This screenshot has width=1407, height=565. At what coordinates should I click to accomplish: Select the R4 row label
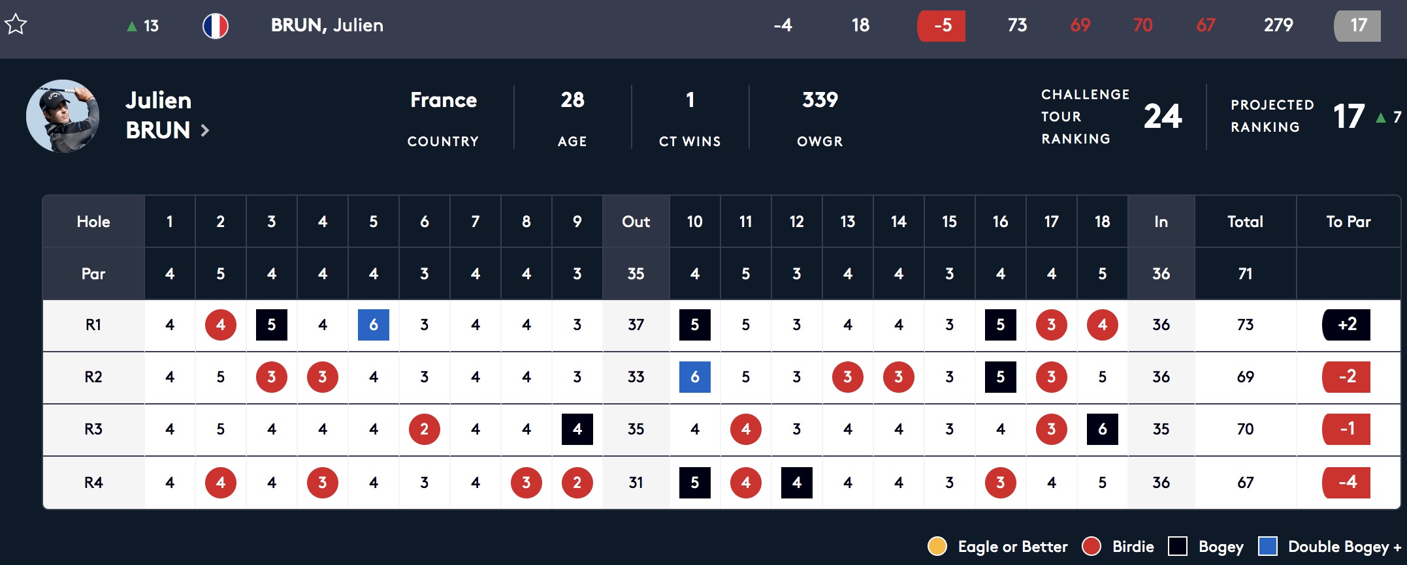click(x=93, y=483)
